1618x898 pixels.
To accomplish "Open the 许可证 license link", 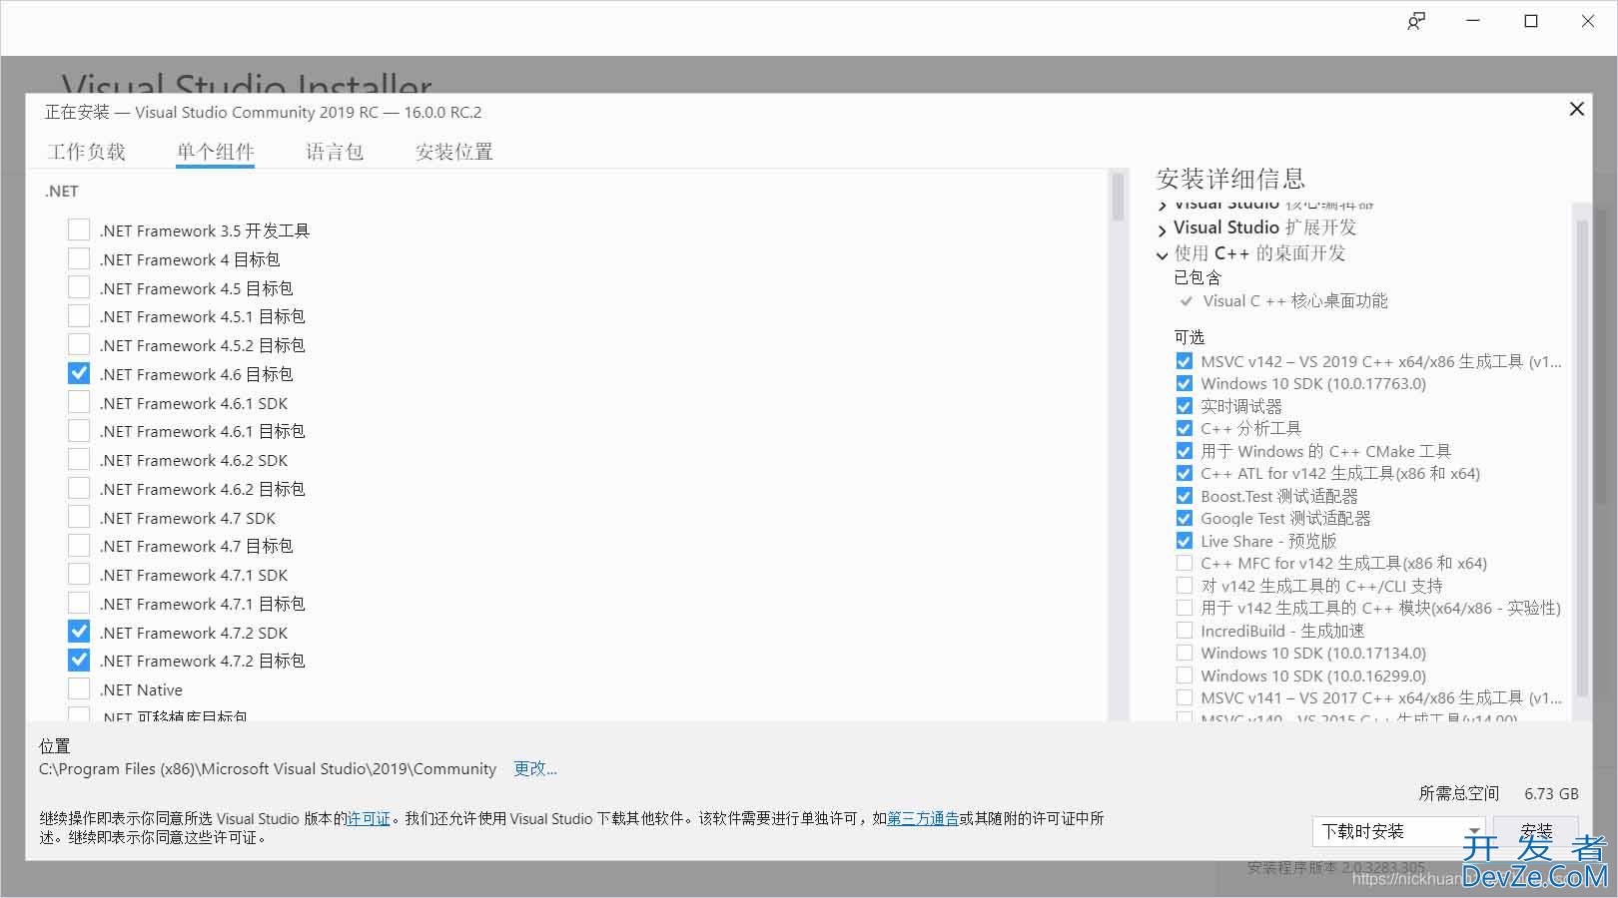I will (x=369, y=818).
